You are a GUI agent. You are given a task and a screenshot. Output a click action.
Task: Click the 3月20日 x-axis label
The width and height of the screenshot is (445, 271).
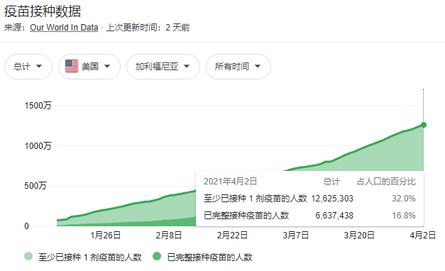pos(359,236)
